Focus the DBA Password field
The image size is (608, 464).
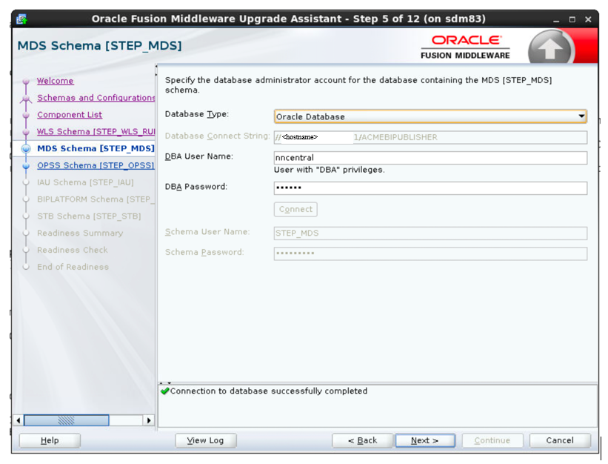[x=430, y=188]
